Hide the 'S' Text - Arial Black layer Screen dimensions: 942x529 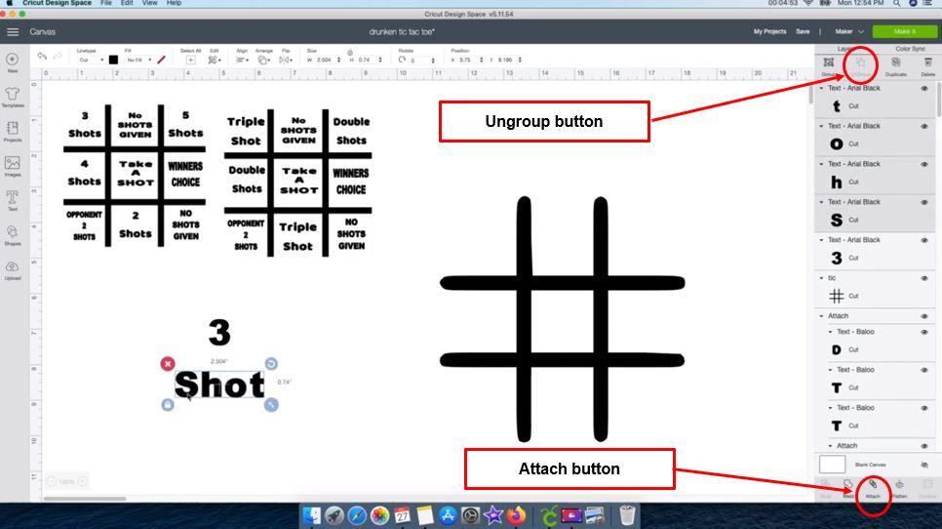tap(924, 202)
